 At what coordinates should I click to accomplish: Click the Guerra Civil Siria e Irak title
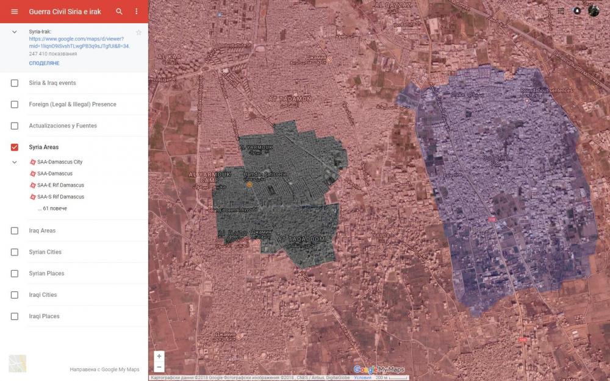pos(65,12)
